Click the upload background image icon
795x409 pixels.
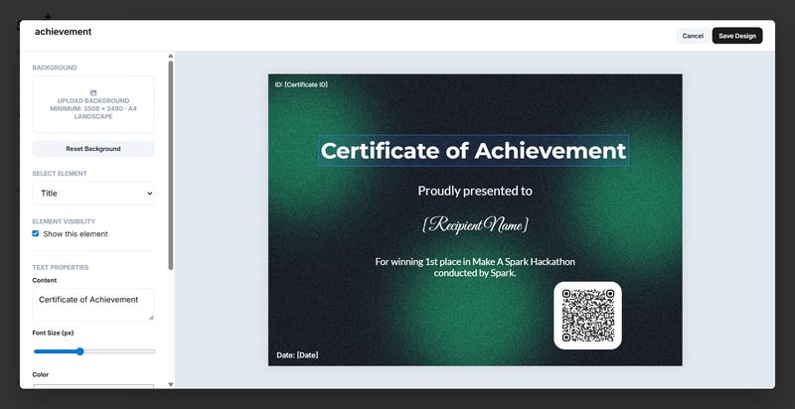pos(93,92)
